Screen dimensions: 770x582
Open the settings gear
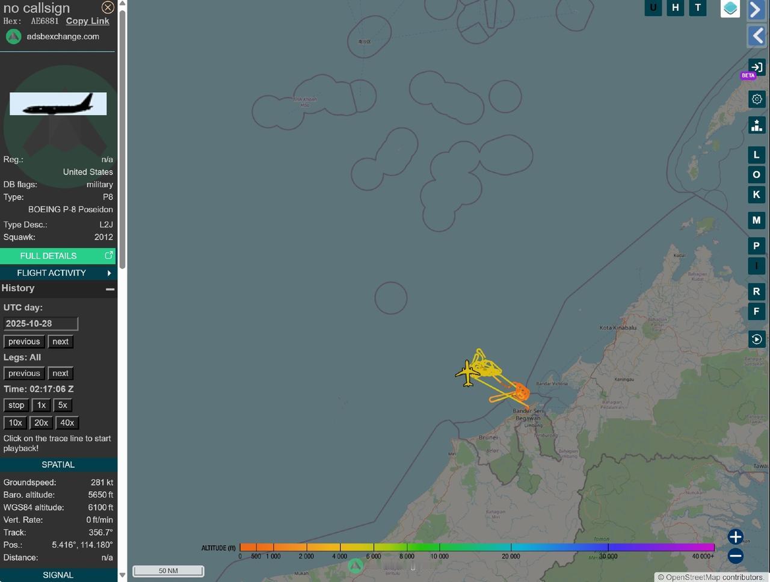(757, 99)
